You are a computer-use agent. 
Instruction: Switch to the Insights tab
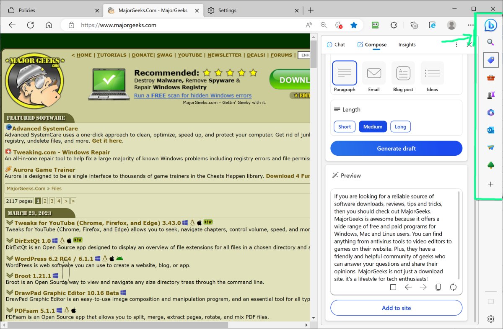[x=407, y=44]
